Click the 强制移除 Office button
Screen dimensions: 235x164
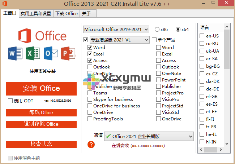(41, 124)
